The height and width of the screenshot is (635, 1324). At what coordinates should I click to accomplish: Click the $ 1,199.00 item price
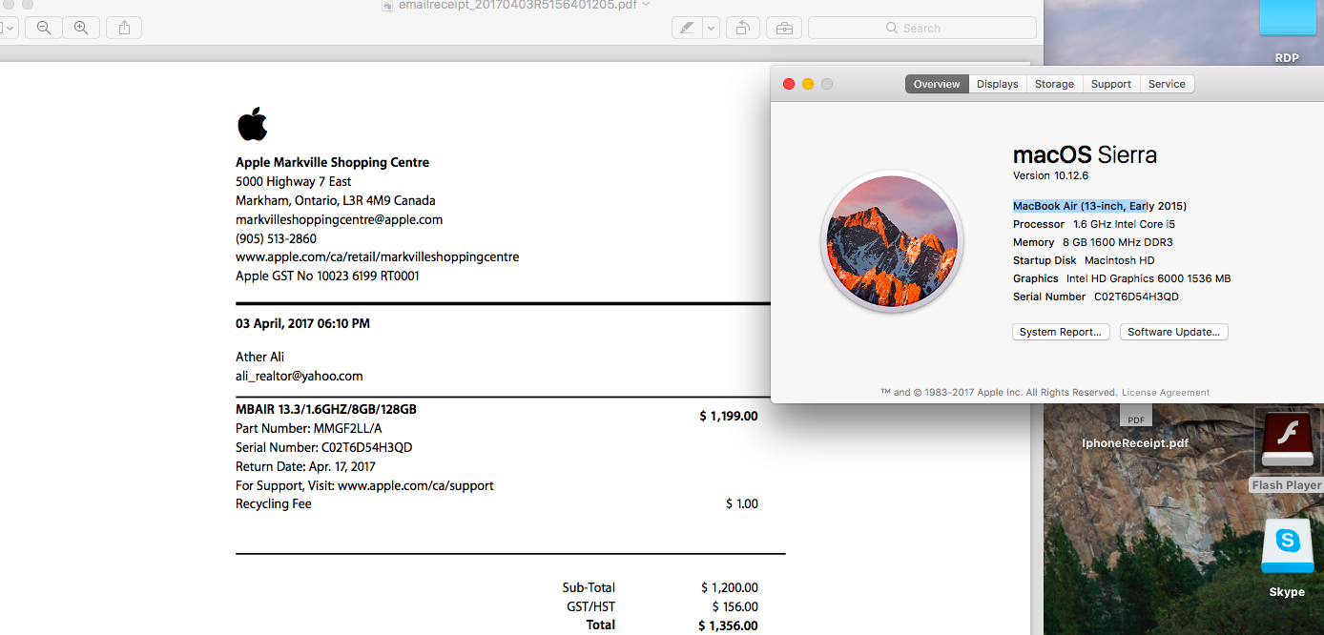(x=729, y=416)
